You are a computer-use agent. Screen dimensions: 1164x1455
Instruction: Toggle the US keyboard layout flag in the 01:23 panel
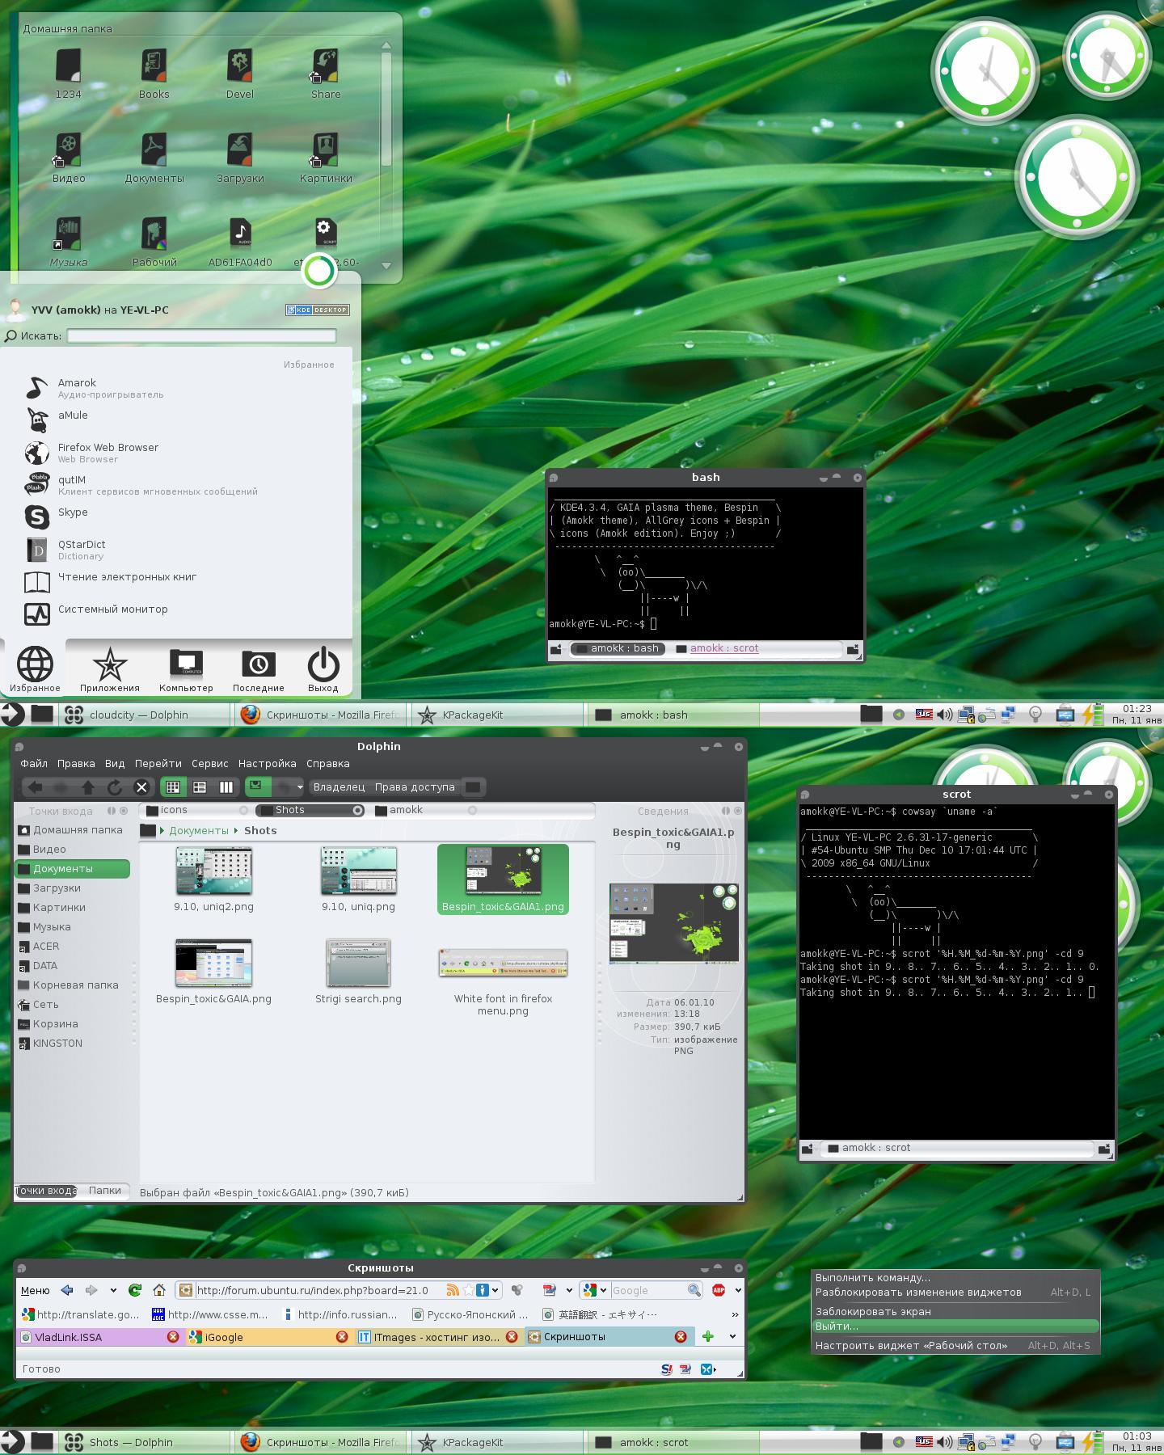pos(923,715)
